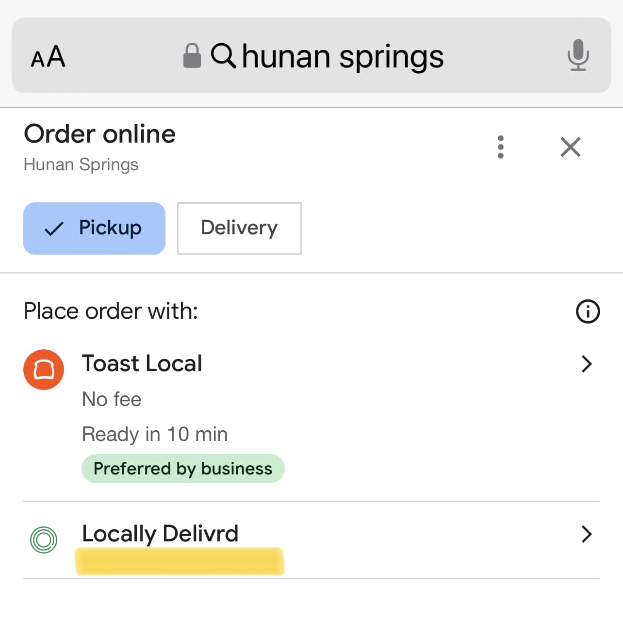Tap the microphone icon in address bar
The width and height of the screenshot is (623, 619).
(x=578, y=55)
